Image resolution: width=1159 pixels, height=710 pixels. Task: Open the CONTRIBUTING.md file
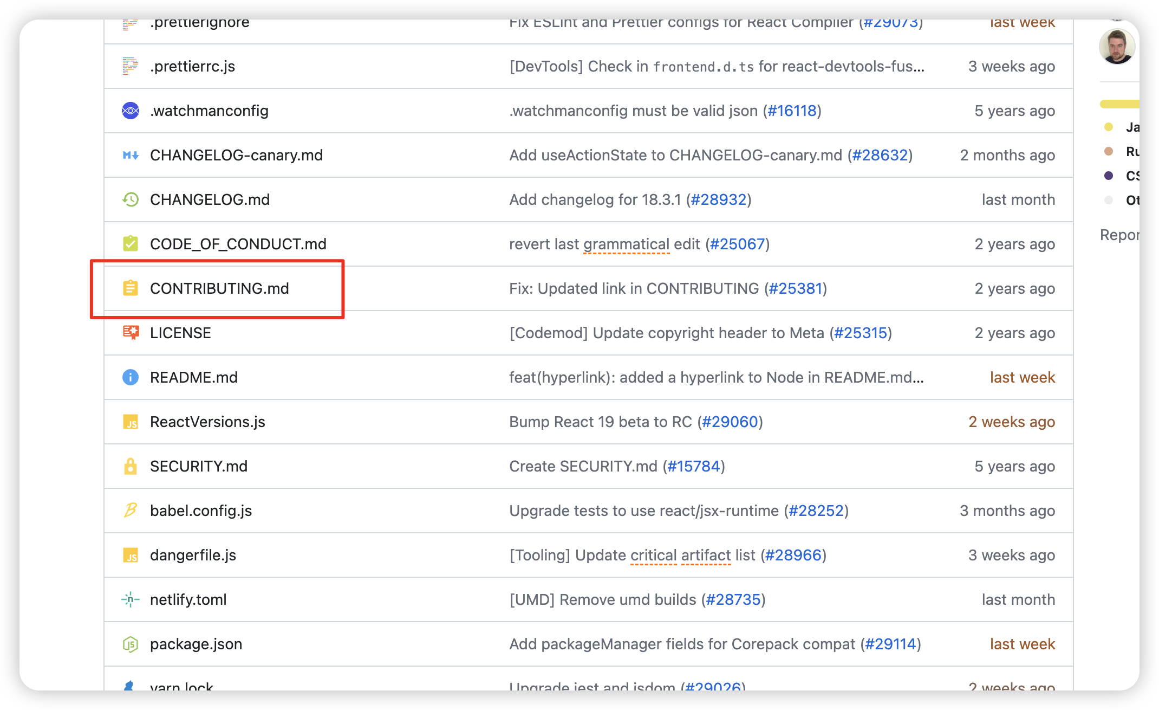[219, 288]
